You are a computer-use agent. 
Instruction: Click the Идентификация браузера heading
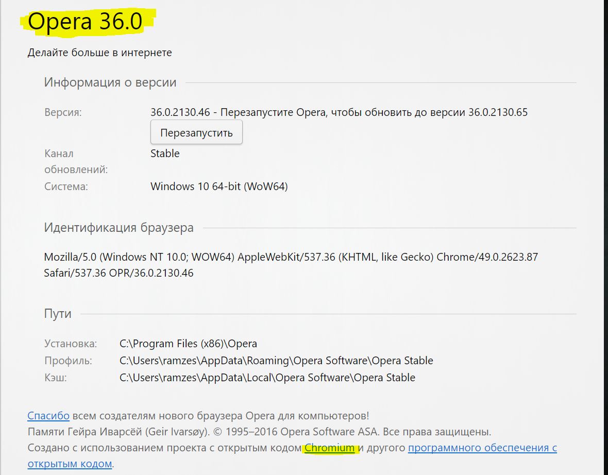tap(119, 228)
